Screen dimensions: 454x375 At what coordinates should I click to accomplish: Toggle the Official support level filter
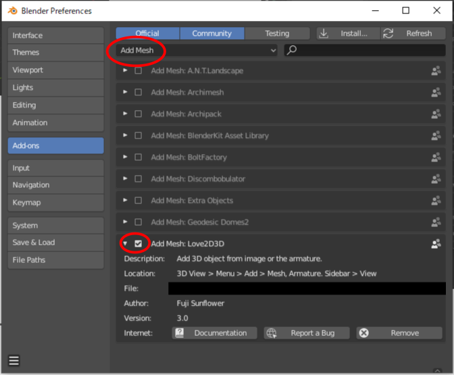point(148,33)
